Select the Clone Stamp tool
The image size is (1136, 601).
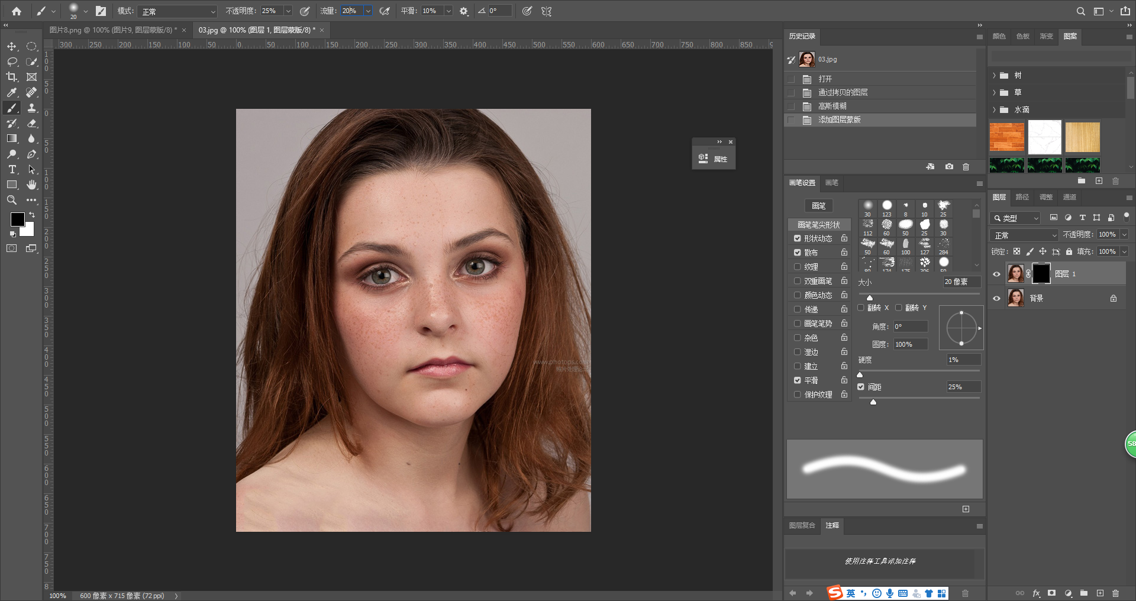(32, 108)
